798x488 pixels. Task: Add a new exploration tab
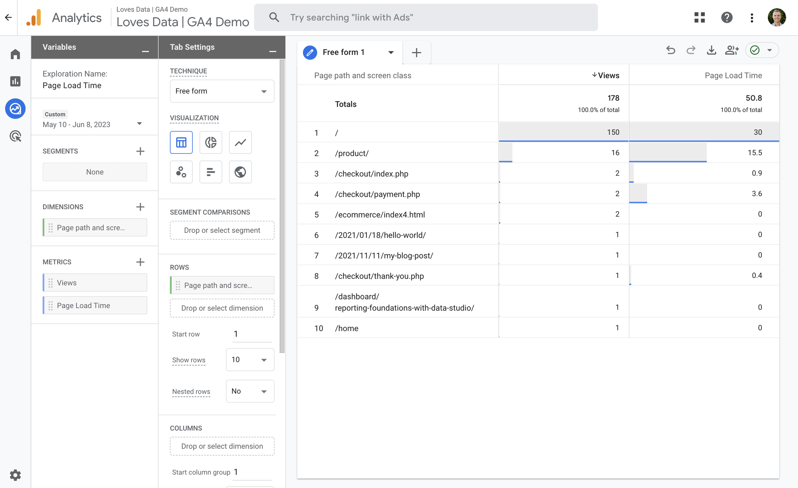click(x=417, y=52)
